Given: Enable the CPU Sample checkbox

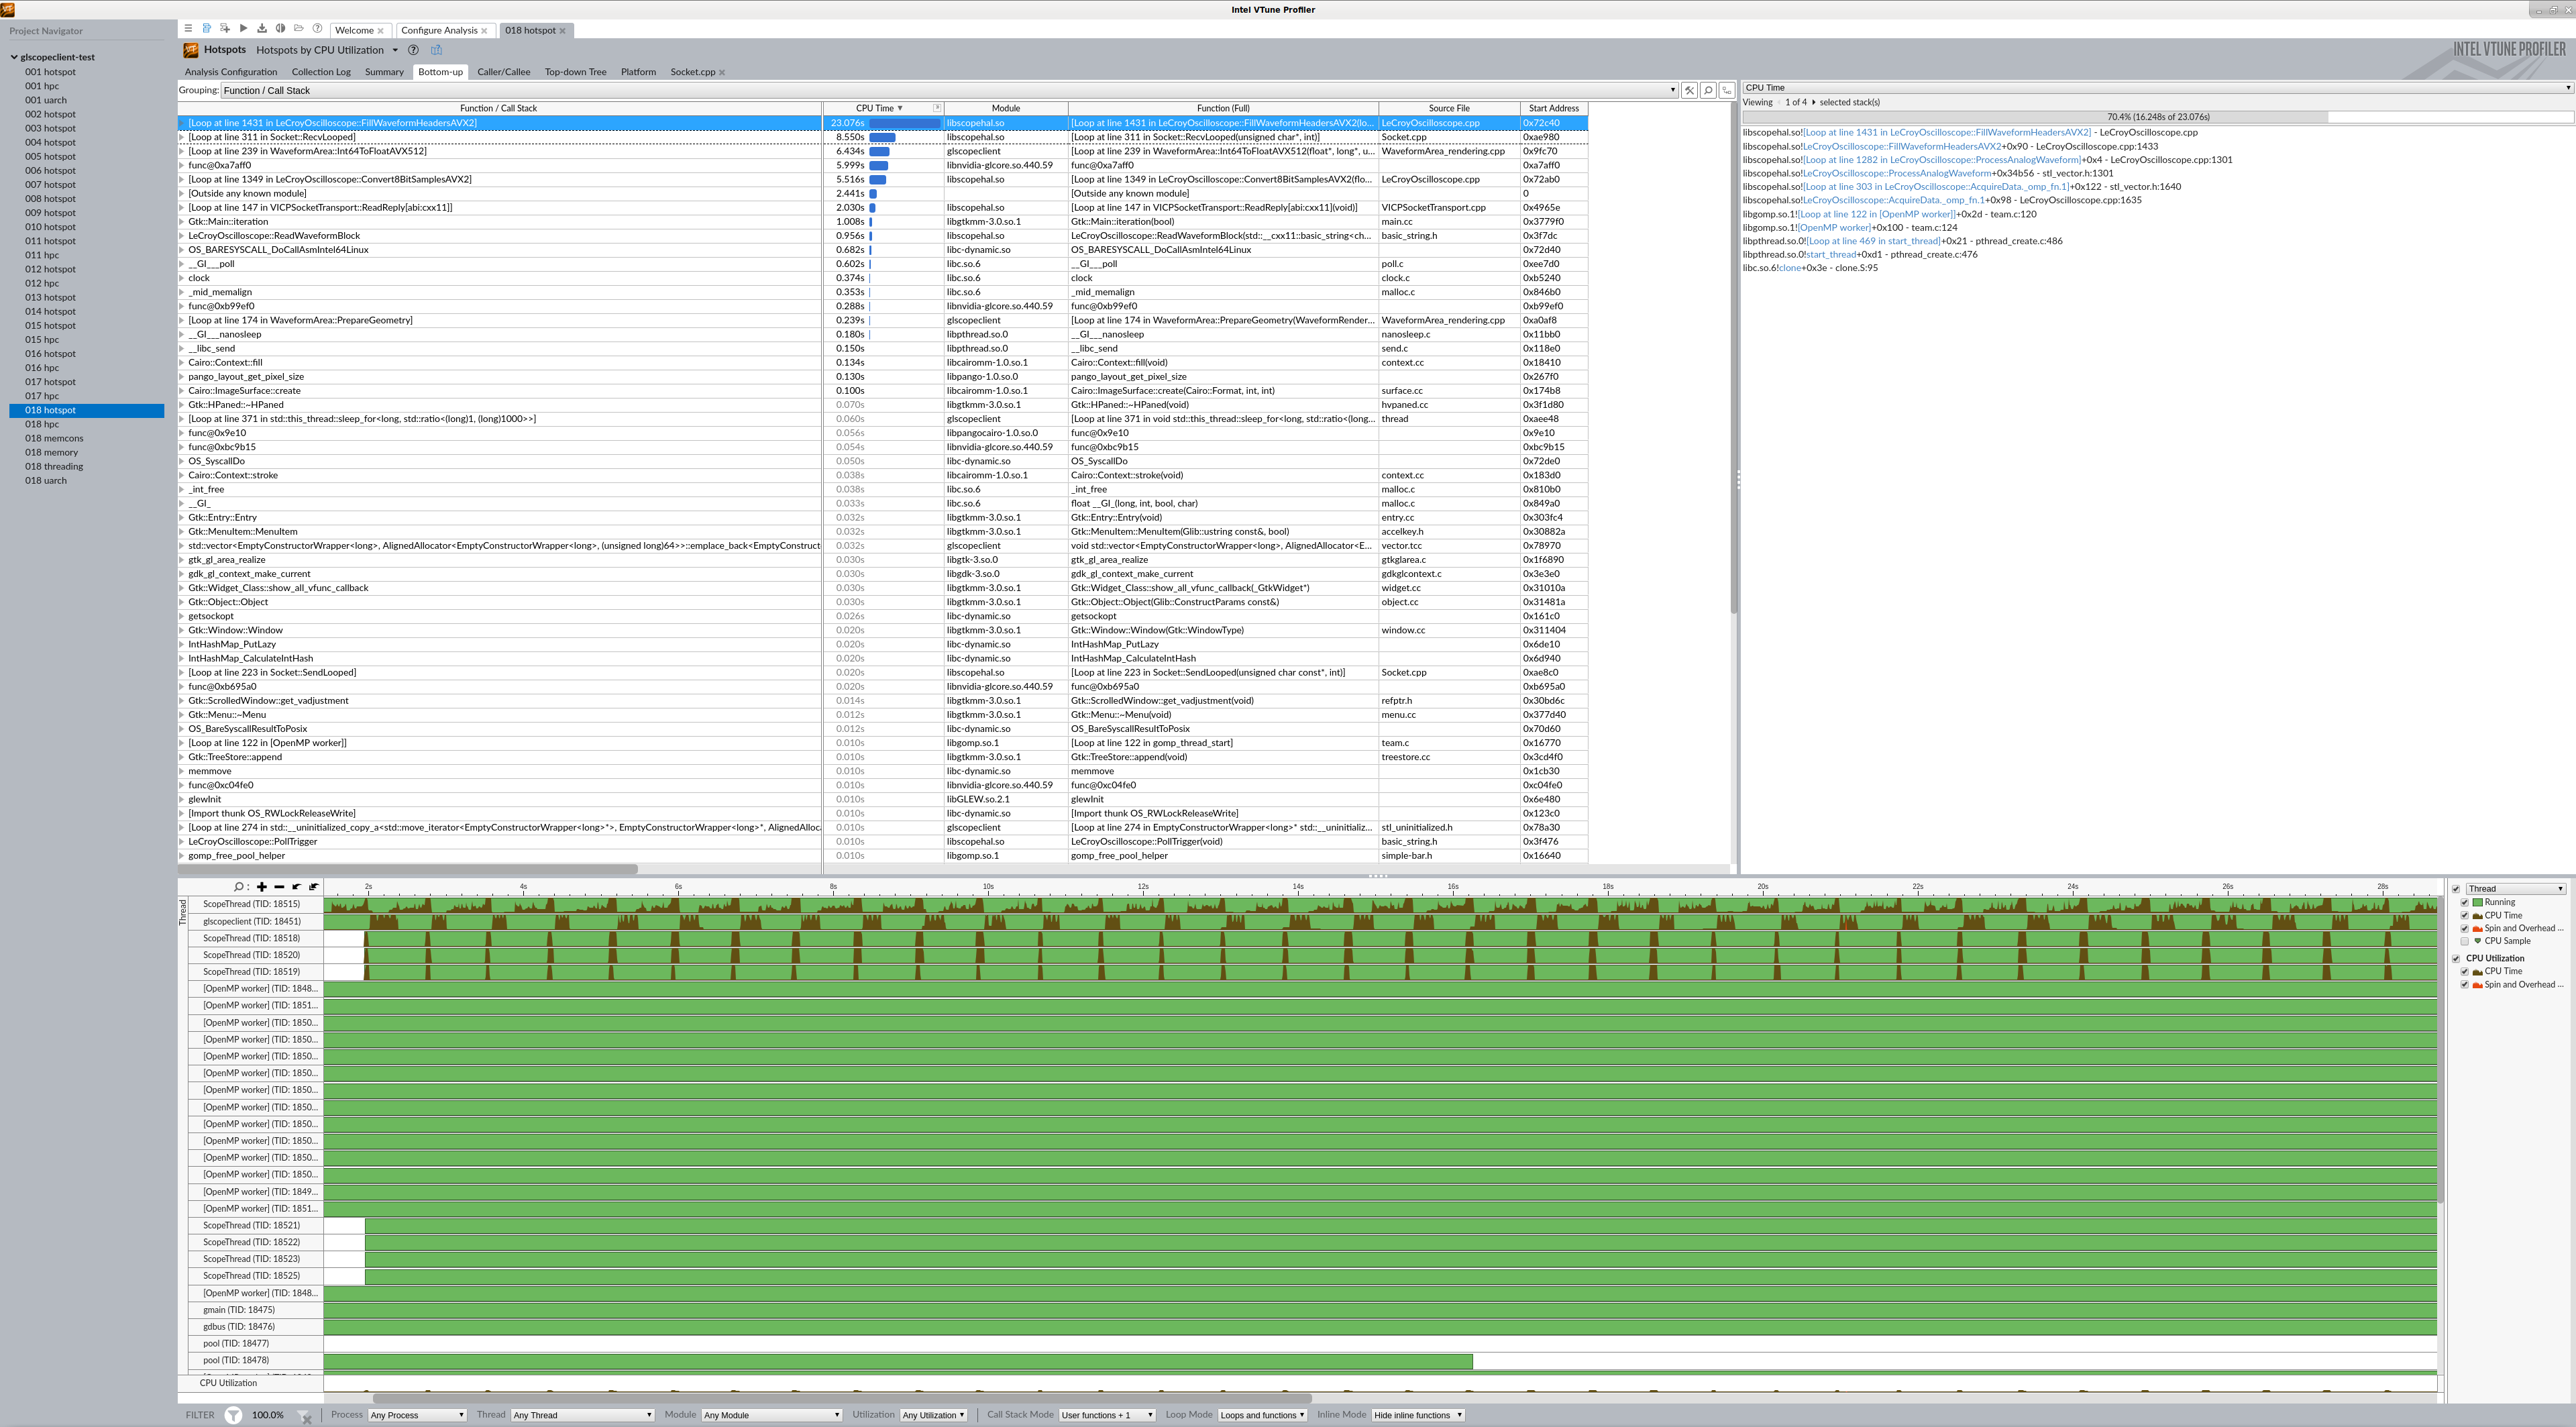Looking at the screenshot, I should (2465, 941).
